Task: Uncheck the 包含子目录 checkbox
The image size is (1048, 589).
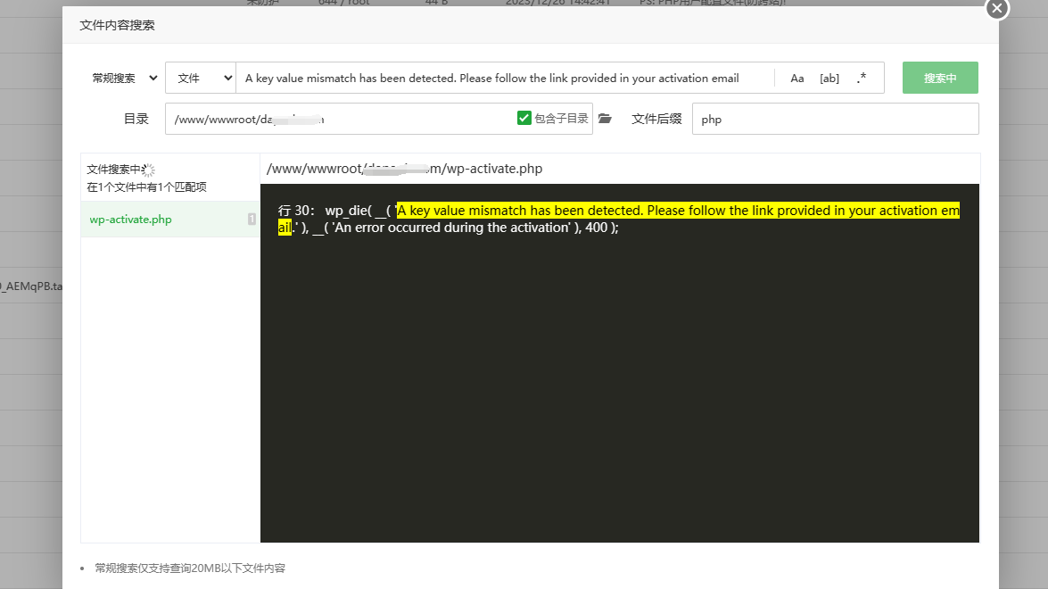Action: coord(524,119)
